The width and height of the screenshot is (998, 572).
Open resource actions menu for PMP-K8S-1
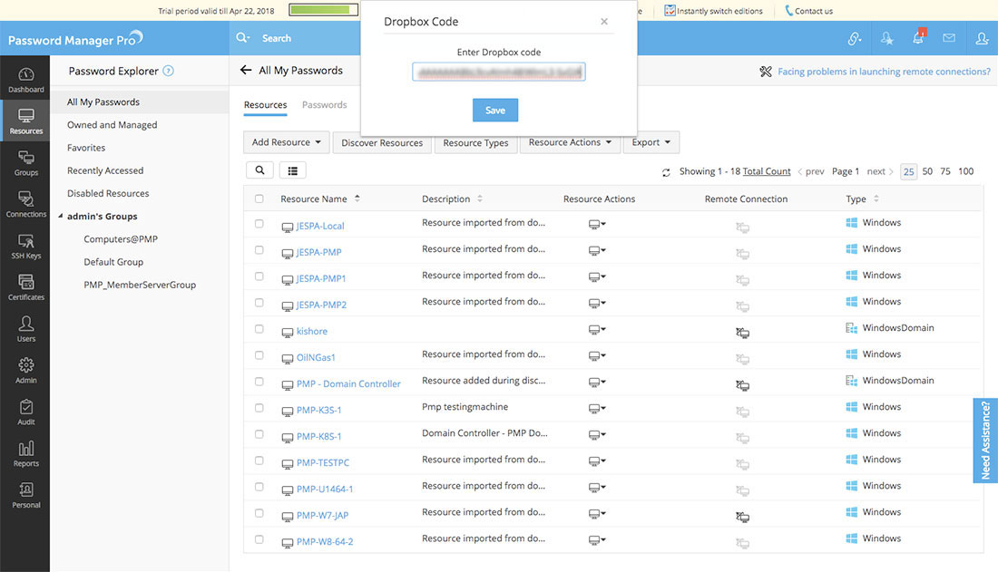click(597, 434)
